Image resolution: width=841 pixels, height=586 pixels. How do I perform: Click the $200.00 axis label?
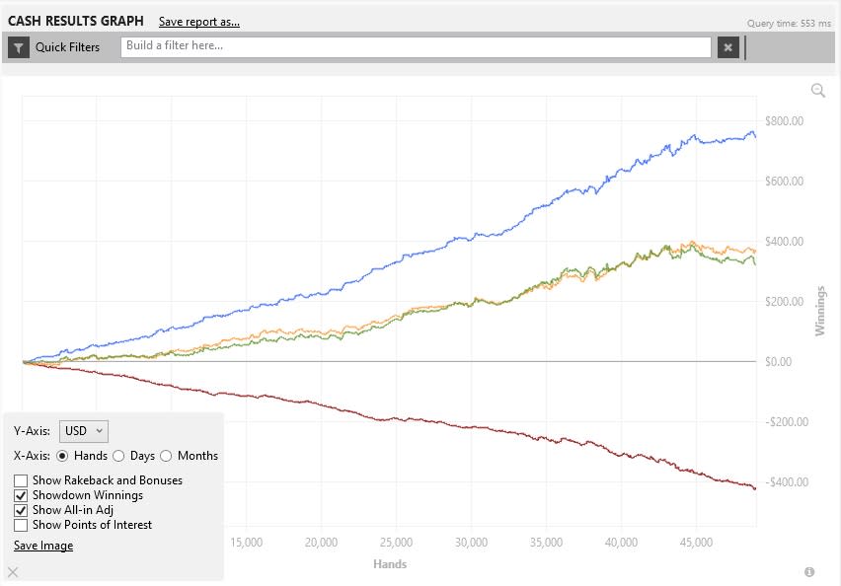[x=784, y=301]
